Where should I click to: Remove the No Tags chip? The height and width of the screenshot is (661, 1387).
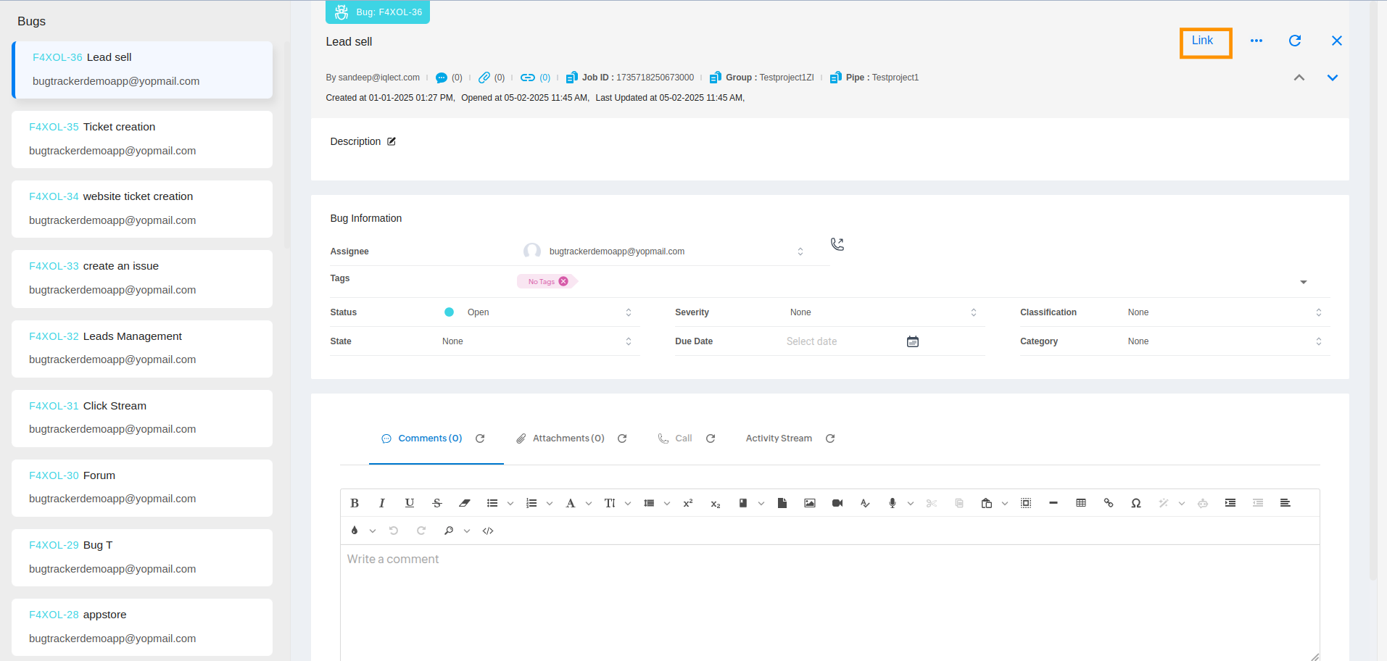563,281
